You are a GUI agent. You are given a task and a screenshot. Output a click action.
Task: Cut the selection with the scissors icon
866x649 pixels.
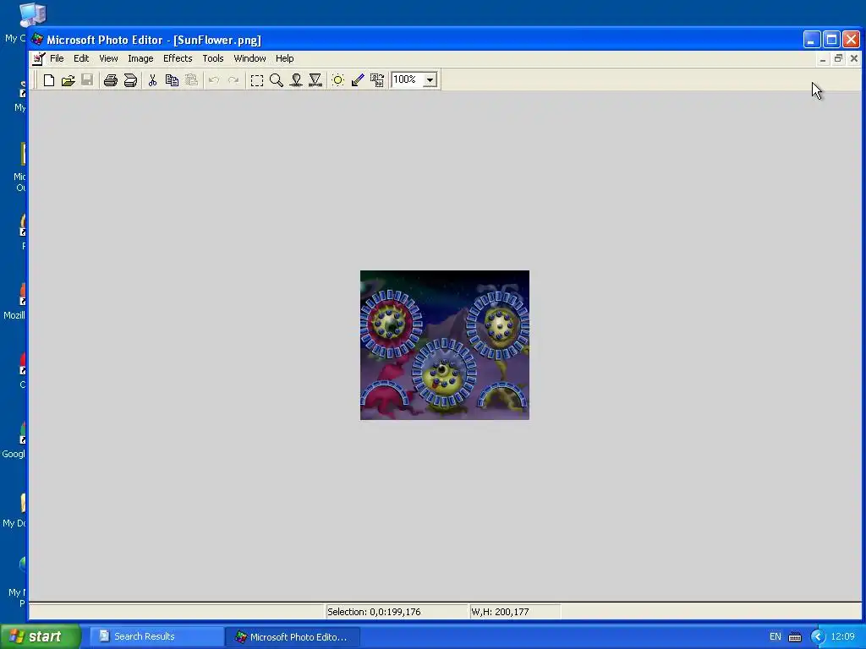coord(152,80)
